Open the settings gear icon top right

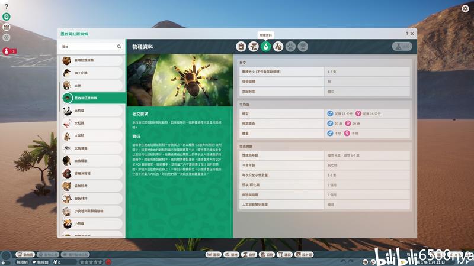click(465, 8)
